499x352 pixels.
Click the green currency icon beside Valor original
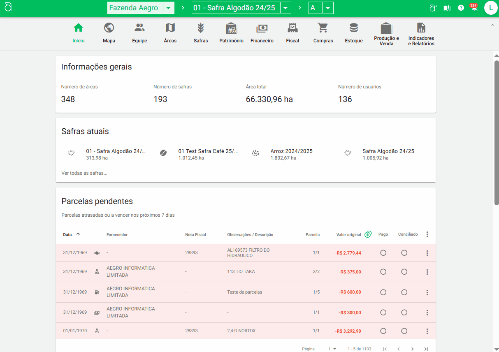pyautogui.click(x=368, y=234)
